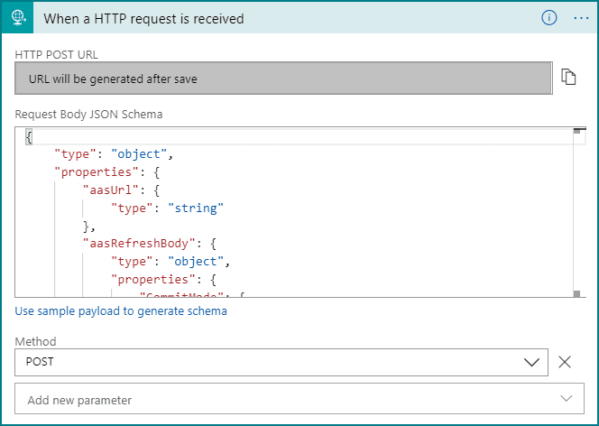This screenshot has height=426, width=599.
Task: Click the Request Body JSON Schema label
Action: pyautogui.click(x=88, y=114)
